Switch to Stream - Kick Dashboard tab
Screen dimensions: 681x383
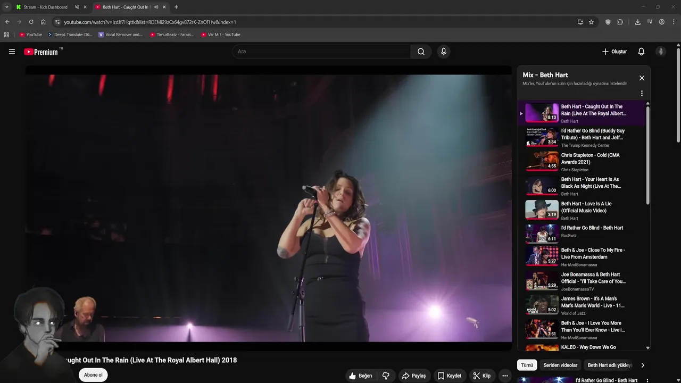[46, 7]
